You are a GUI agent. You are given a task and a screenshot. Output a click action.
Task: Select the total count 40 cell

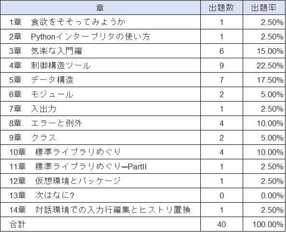tap(221, 224)
